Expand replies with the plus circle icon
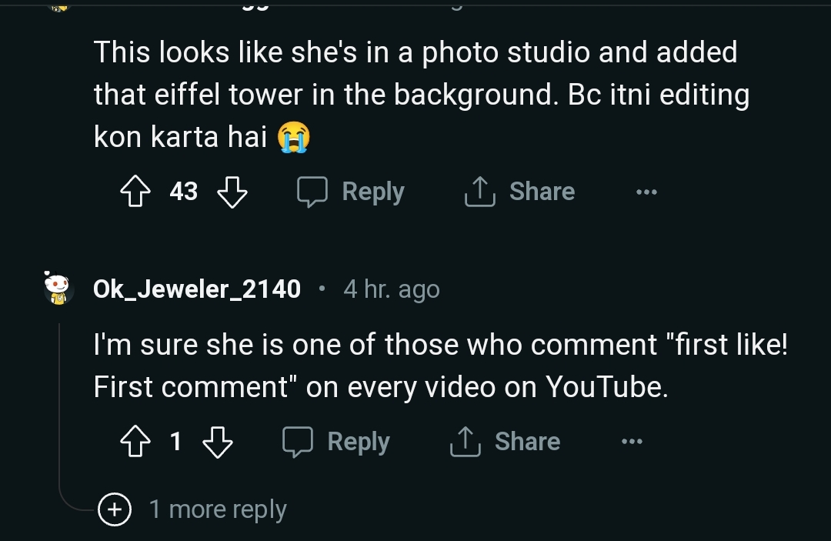 [x=115, y=509]
